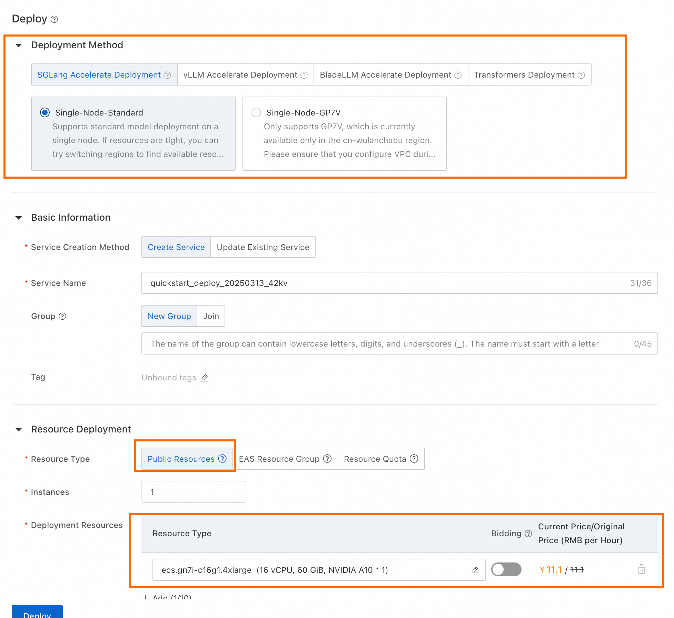Choose Update Existing Service option

[263, 247]
